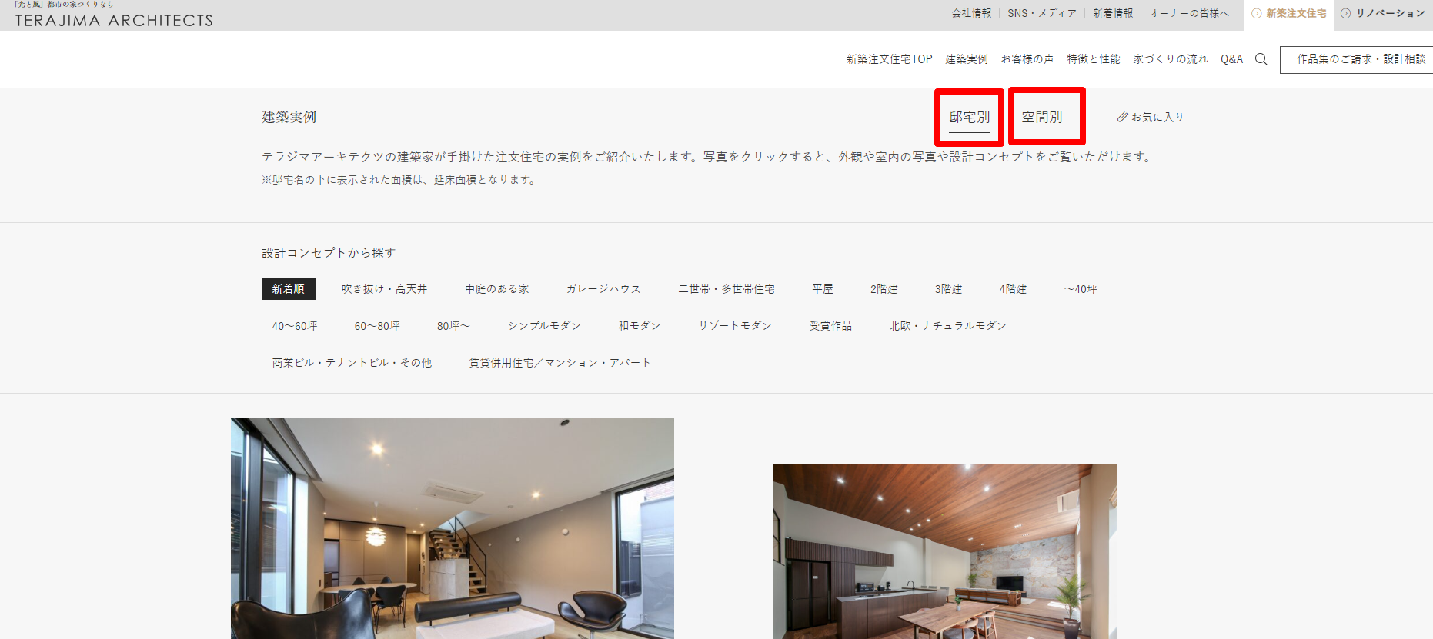The height and width of the screenshot is (639, 1433).
Task: Open the Q&A page link
Action: pyautogui.click(x=1231, y=59)
